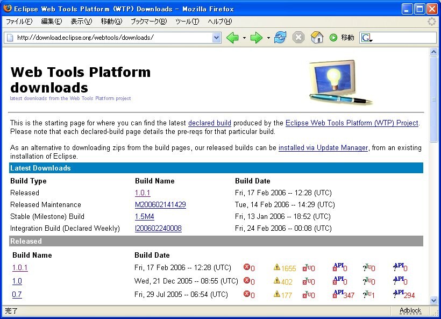Open the 表示(V) menu
Screen dimensions: 441x319
81,22
